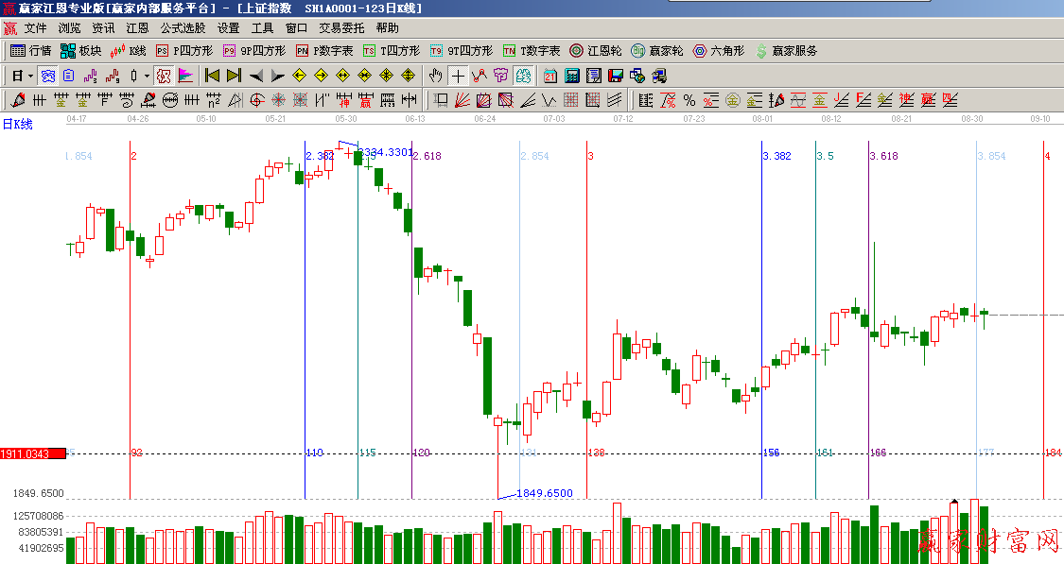Click the floppy disk save icon
The height and width of the screenshot is (564, 1064).
tap(615, 76)
